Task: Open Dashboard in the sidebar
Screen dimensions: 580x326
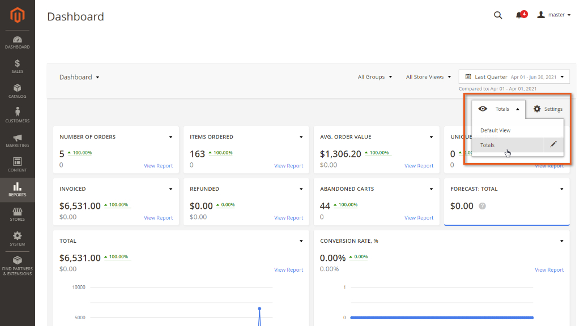Action: pos(18,42)
